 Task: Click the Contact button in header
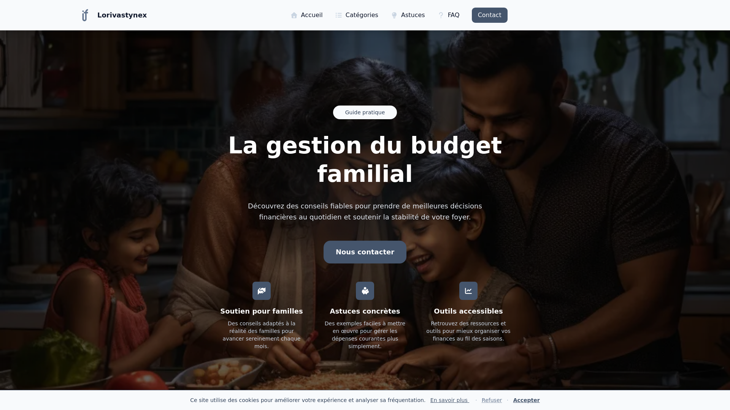490,15
